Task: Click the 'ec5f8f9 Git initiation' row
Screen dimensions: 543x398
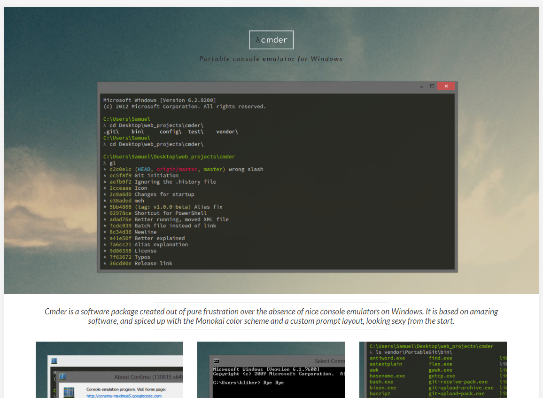Action: [x=141, y=176]
